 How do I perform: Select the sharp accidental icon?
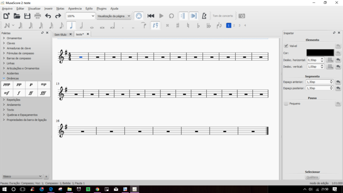[178, 25]
